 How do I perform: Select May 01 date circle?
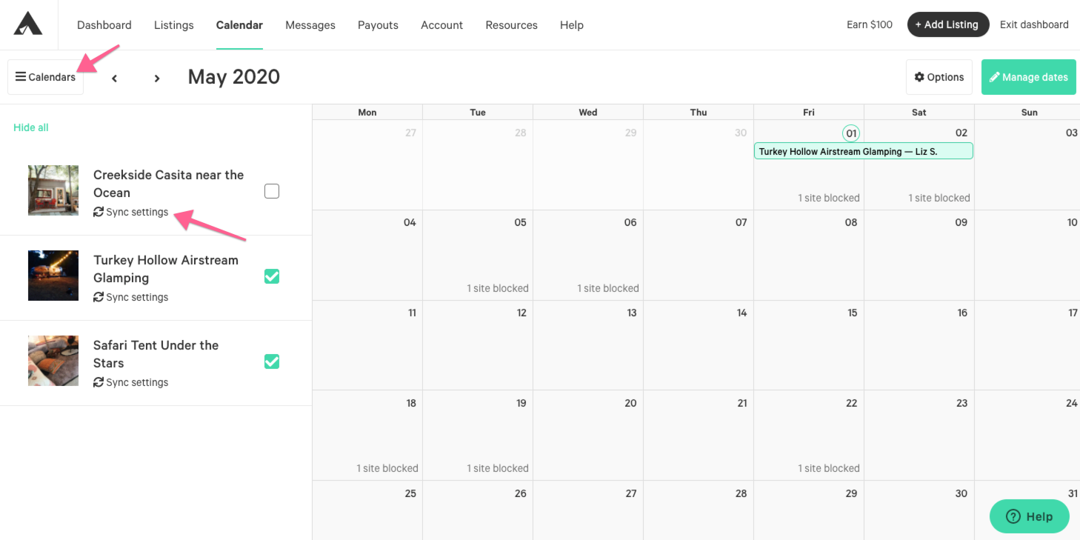851,133
